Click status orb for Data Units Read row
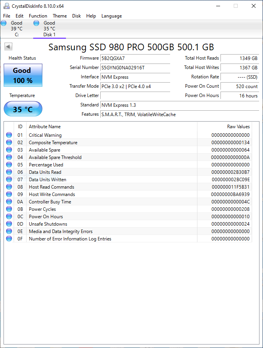263x348 pixels. click(9, 172)
